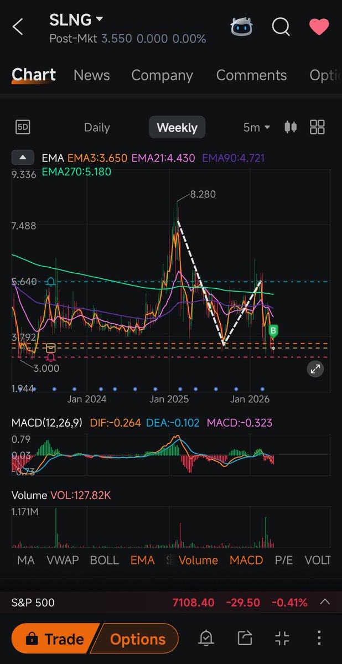Viewport: 342px width, 664px height.
Task: Click the EMA270:5.180 legend value
Action: tap(76, 172)
